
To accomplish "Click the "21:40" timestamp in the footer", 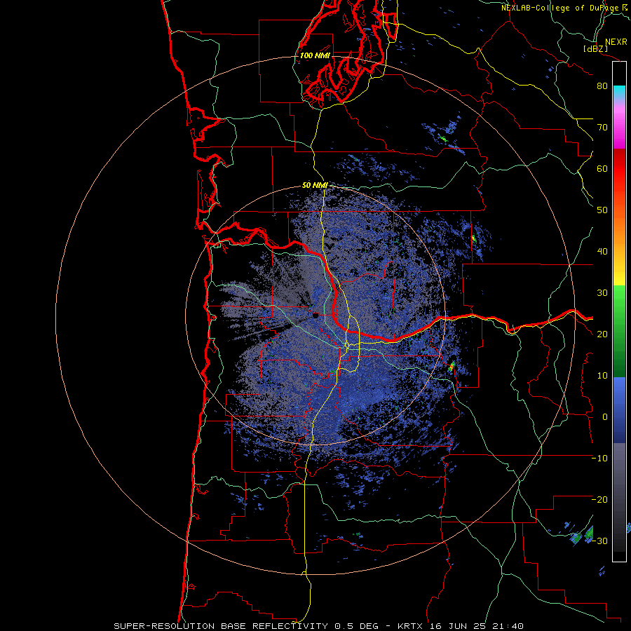I will pos(508,626).
